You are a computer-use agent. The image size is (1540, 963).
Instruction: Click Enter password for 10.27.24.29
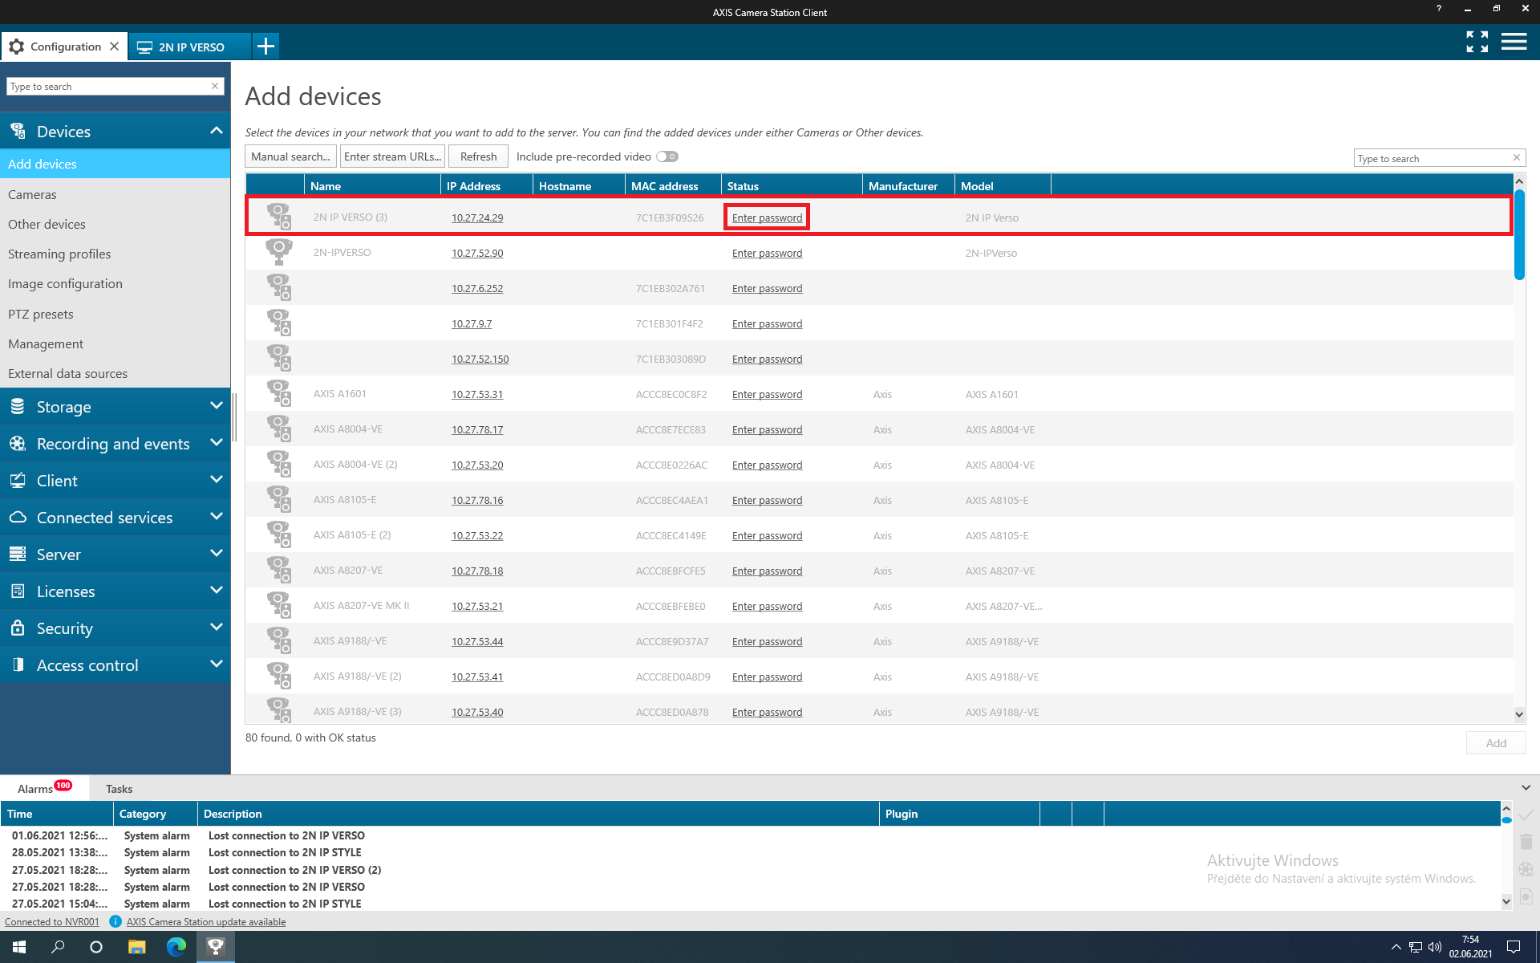[x=767, y=217]
